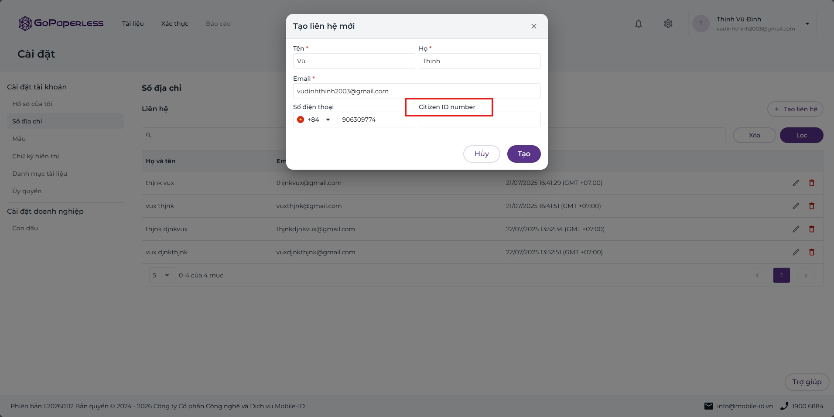The image size is (834, 417).
Task: Edit the thjnk vux contact
Action: pos(796,183)
